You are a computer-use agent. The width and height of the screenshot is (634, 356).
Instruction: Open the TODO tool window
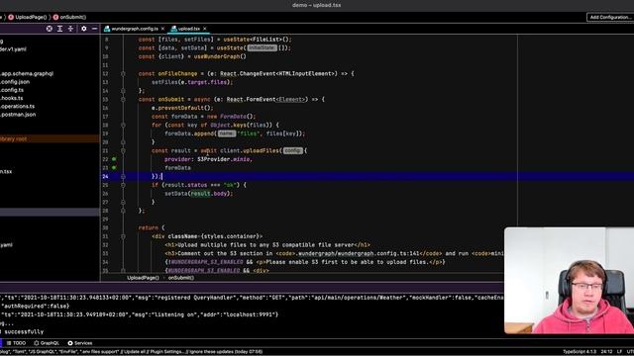point(16,343)
